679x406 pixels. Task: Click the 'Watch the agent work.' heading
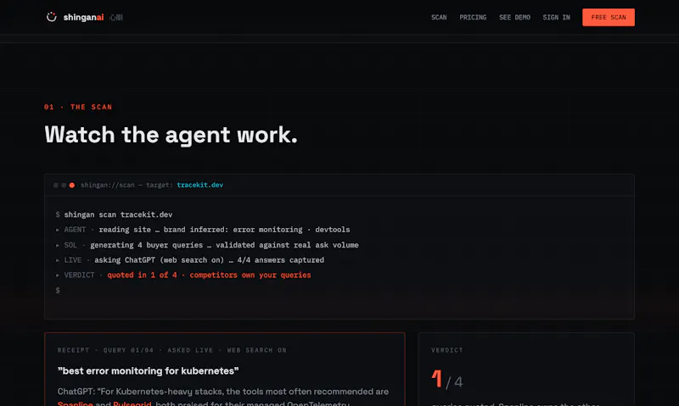tap(171, 135)
